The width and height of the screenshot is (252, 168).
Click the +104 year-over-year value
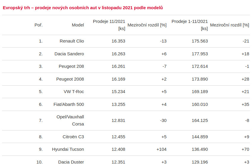click(161, 149)
